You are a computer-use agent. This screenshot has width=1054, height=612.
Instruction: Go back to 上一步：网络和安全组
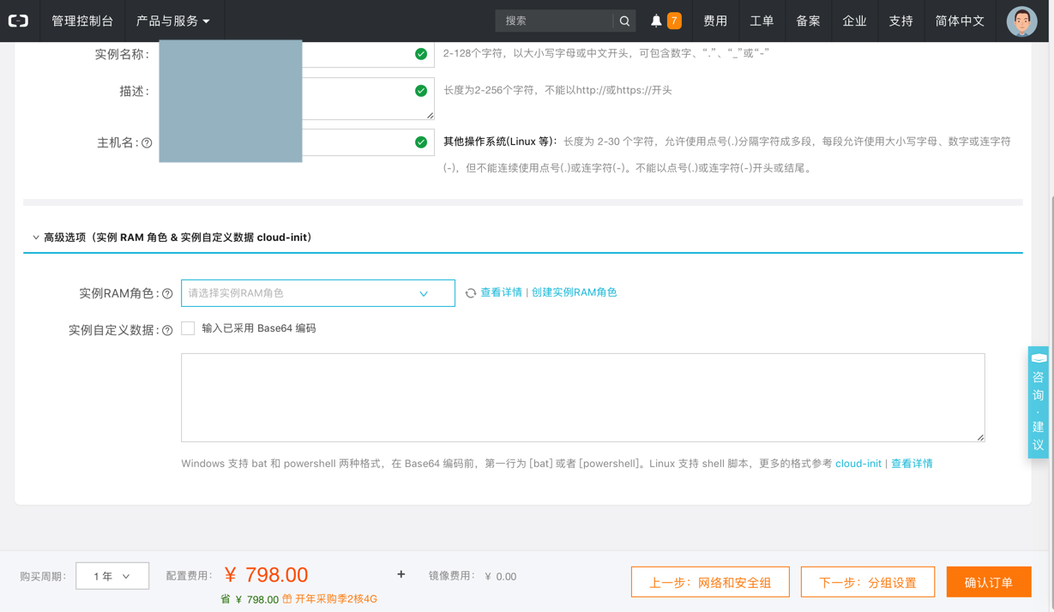tap(710, 582)
